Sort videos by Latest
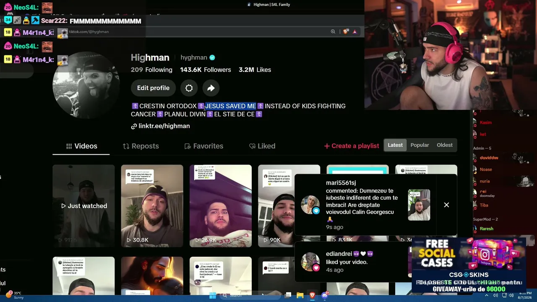Viewport: 537px width, 302px height. click(x=395, y=145)
